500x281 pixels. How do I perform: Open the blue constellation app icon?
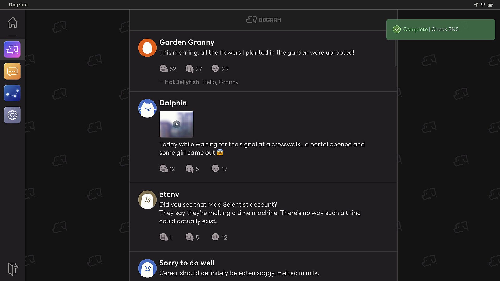coord(12,93)
